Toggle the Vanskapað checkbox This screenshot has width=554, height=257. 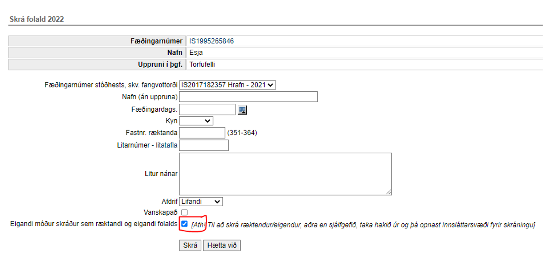[185, 212]
